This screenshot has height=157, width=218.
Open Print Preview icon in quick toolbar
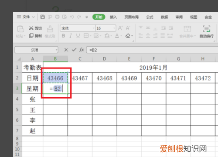pos(65,17)
